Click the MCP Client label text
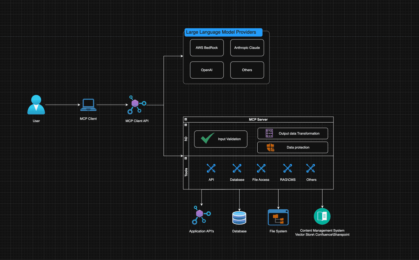 [x=88, y=118]
